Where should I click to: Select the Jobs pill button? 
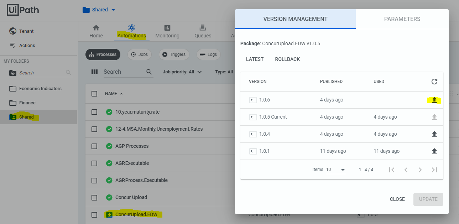pos(140,54)
